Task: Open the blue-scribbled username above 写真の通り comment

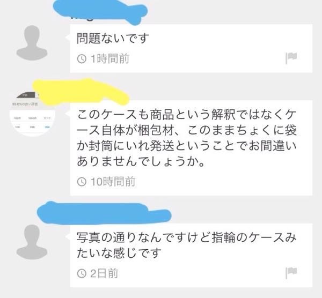Action: [x=104, y=213]
